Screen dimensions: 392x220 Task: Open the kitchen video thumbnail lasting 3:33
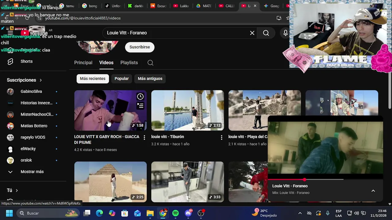click(187, 182)
